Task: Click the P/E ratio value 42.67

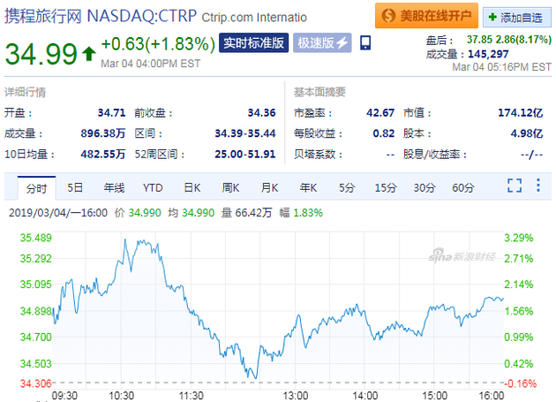Action: (x=380, y=113)
